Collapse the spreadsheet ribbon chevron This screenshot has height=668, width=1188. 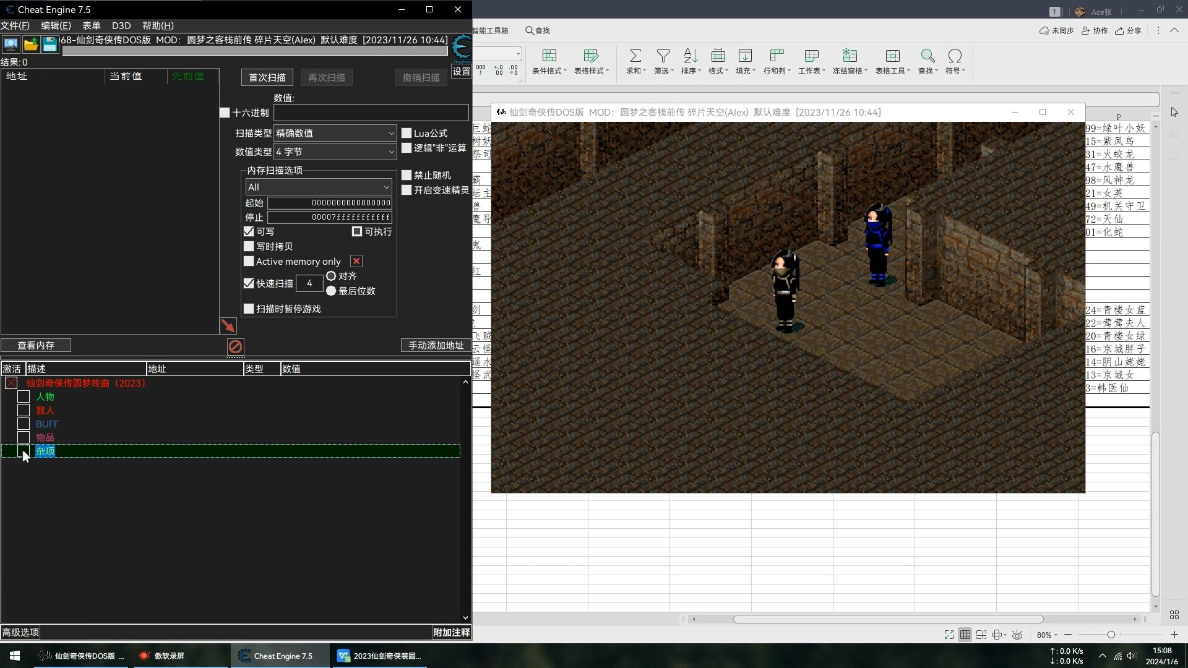click(x=1174, y=30)
